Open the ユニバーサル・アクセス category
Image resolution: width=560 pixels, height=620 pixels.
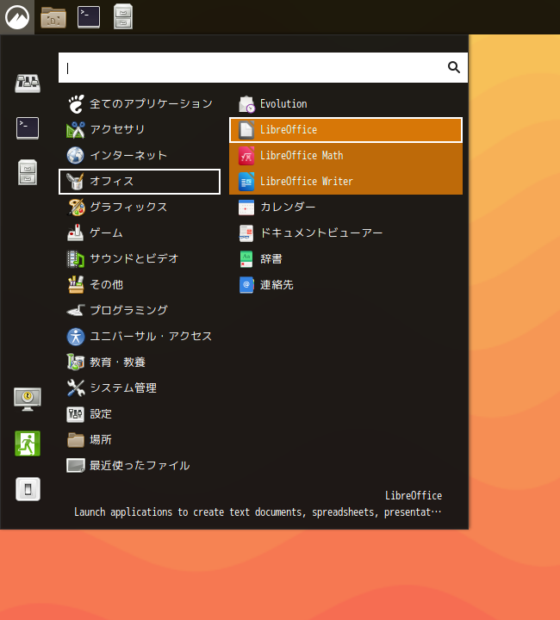pyautogui.click(x=140, y=337)
